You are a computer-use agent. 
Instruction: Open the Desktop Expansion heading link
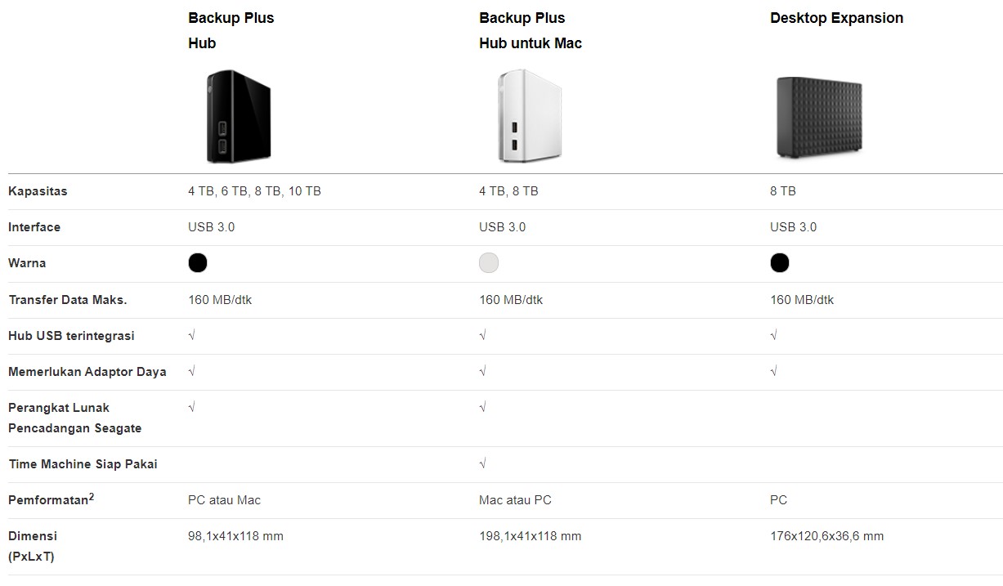pyautogui.click(x=836, y=18)
